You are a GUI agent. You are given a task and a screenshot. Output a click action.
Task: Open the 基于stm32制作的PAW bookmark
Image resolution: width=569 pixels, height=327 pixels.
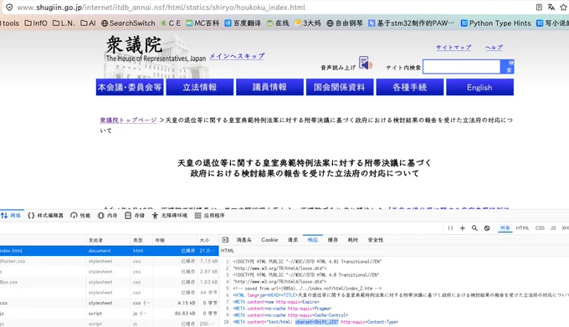pyautogui.click(x=412, y=23)
